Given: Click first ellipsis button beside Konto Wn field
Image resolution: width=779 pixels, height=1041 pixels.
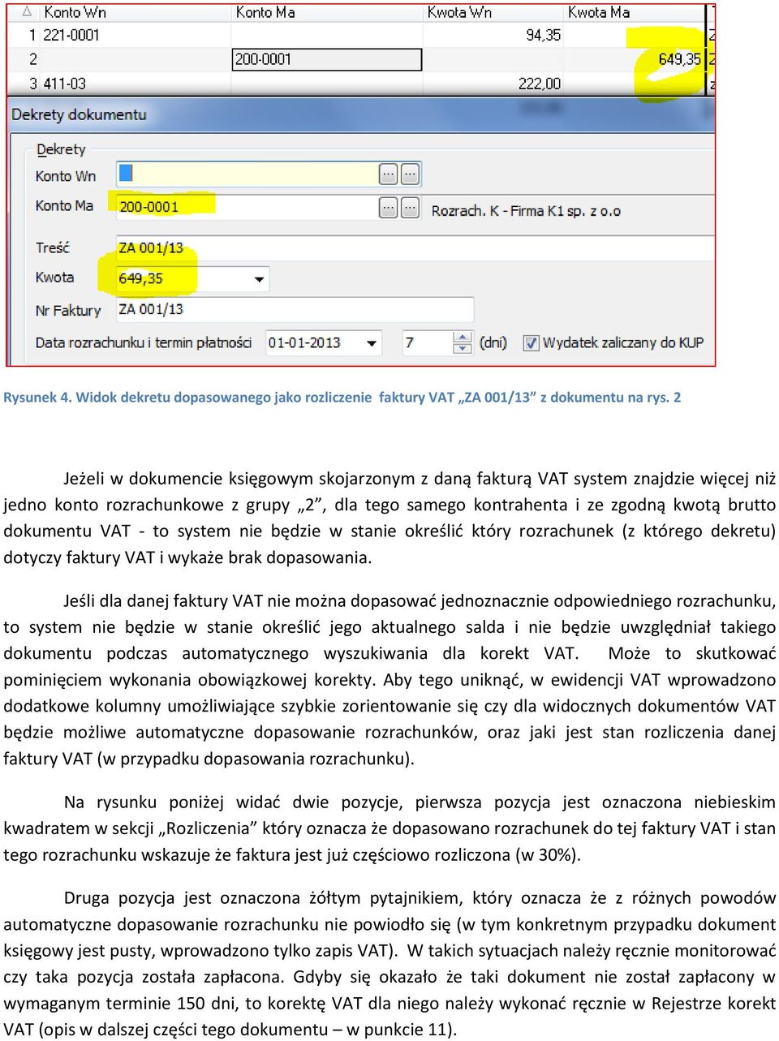Looking at the screenshot, I should pyautogui.click(x=389, y=174).
